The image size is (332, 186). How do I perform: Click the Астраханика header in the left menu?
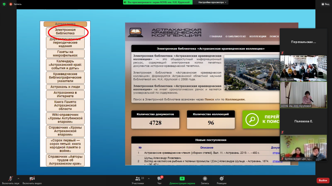point(65,24)
